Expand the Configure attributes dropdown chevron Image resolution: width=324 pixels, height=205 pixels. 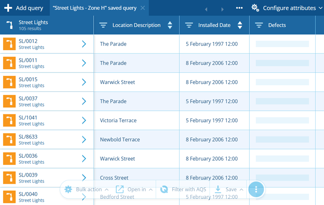[321, 8]
